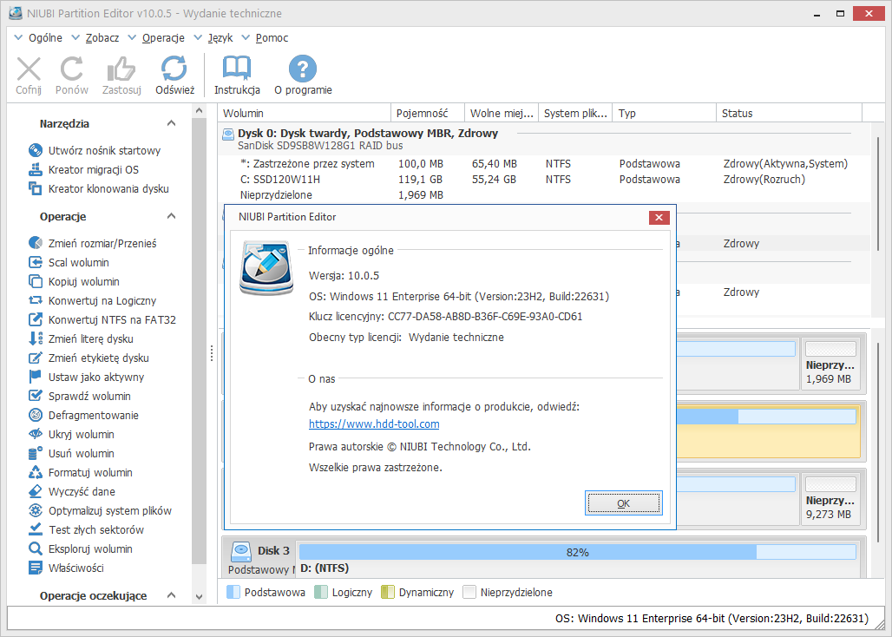
Task: Confirm the dialog with OK
Action: click(624, 503)
